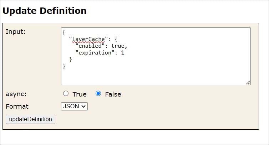
Task: Place cursor on the "layerCache" key
Action: (x=87, y=39)
